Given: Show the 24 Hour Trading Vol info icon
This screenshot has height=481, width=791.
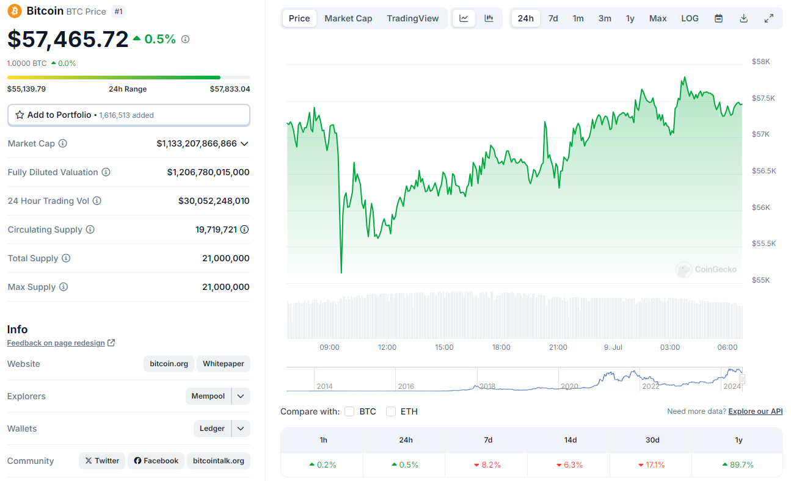Looking at the screenshot, I should [x=97, y=201].
